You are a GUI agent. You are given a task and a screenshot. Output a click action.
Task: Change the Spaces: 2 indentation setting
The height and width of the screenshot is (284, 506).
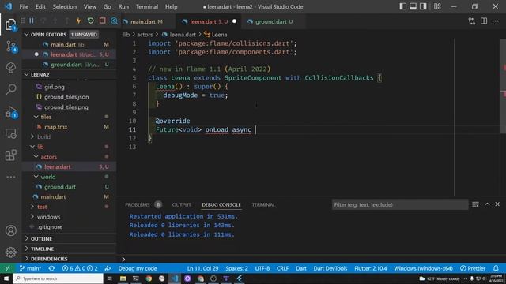pos(237,268)
